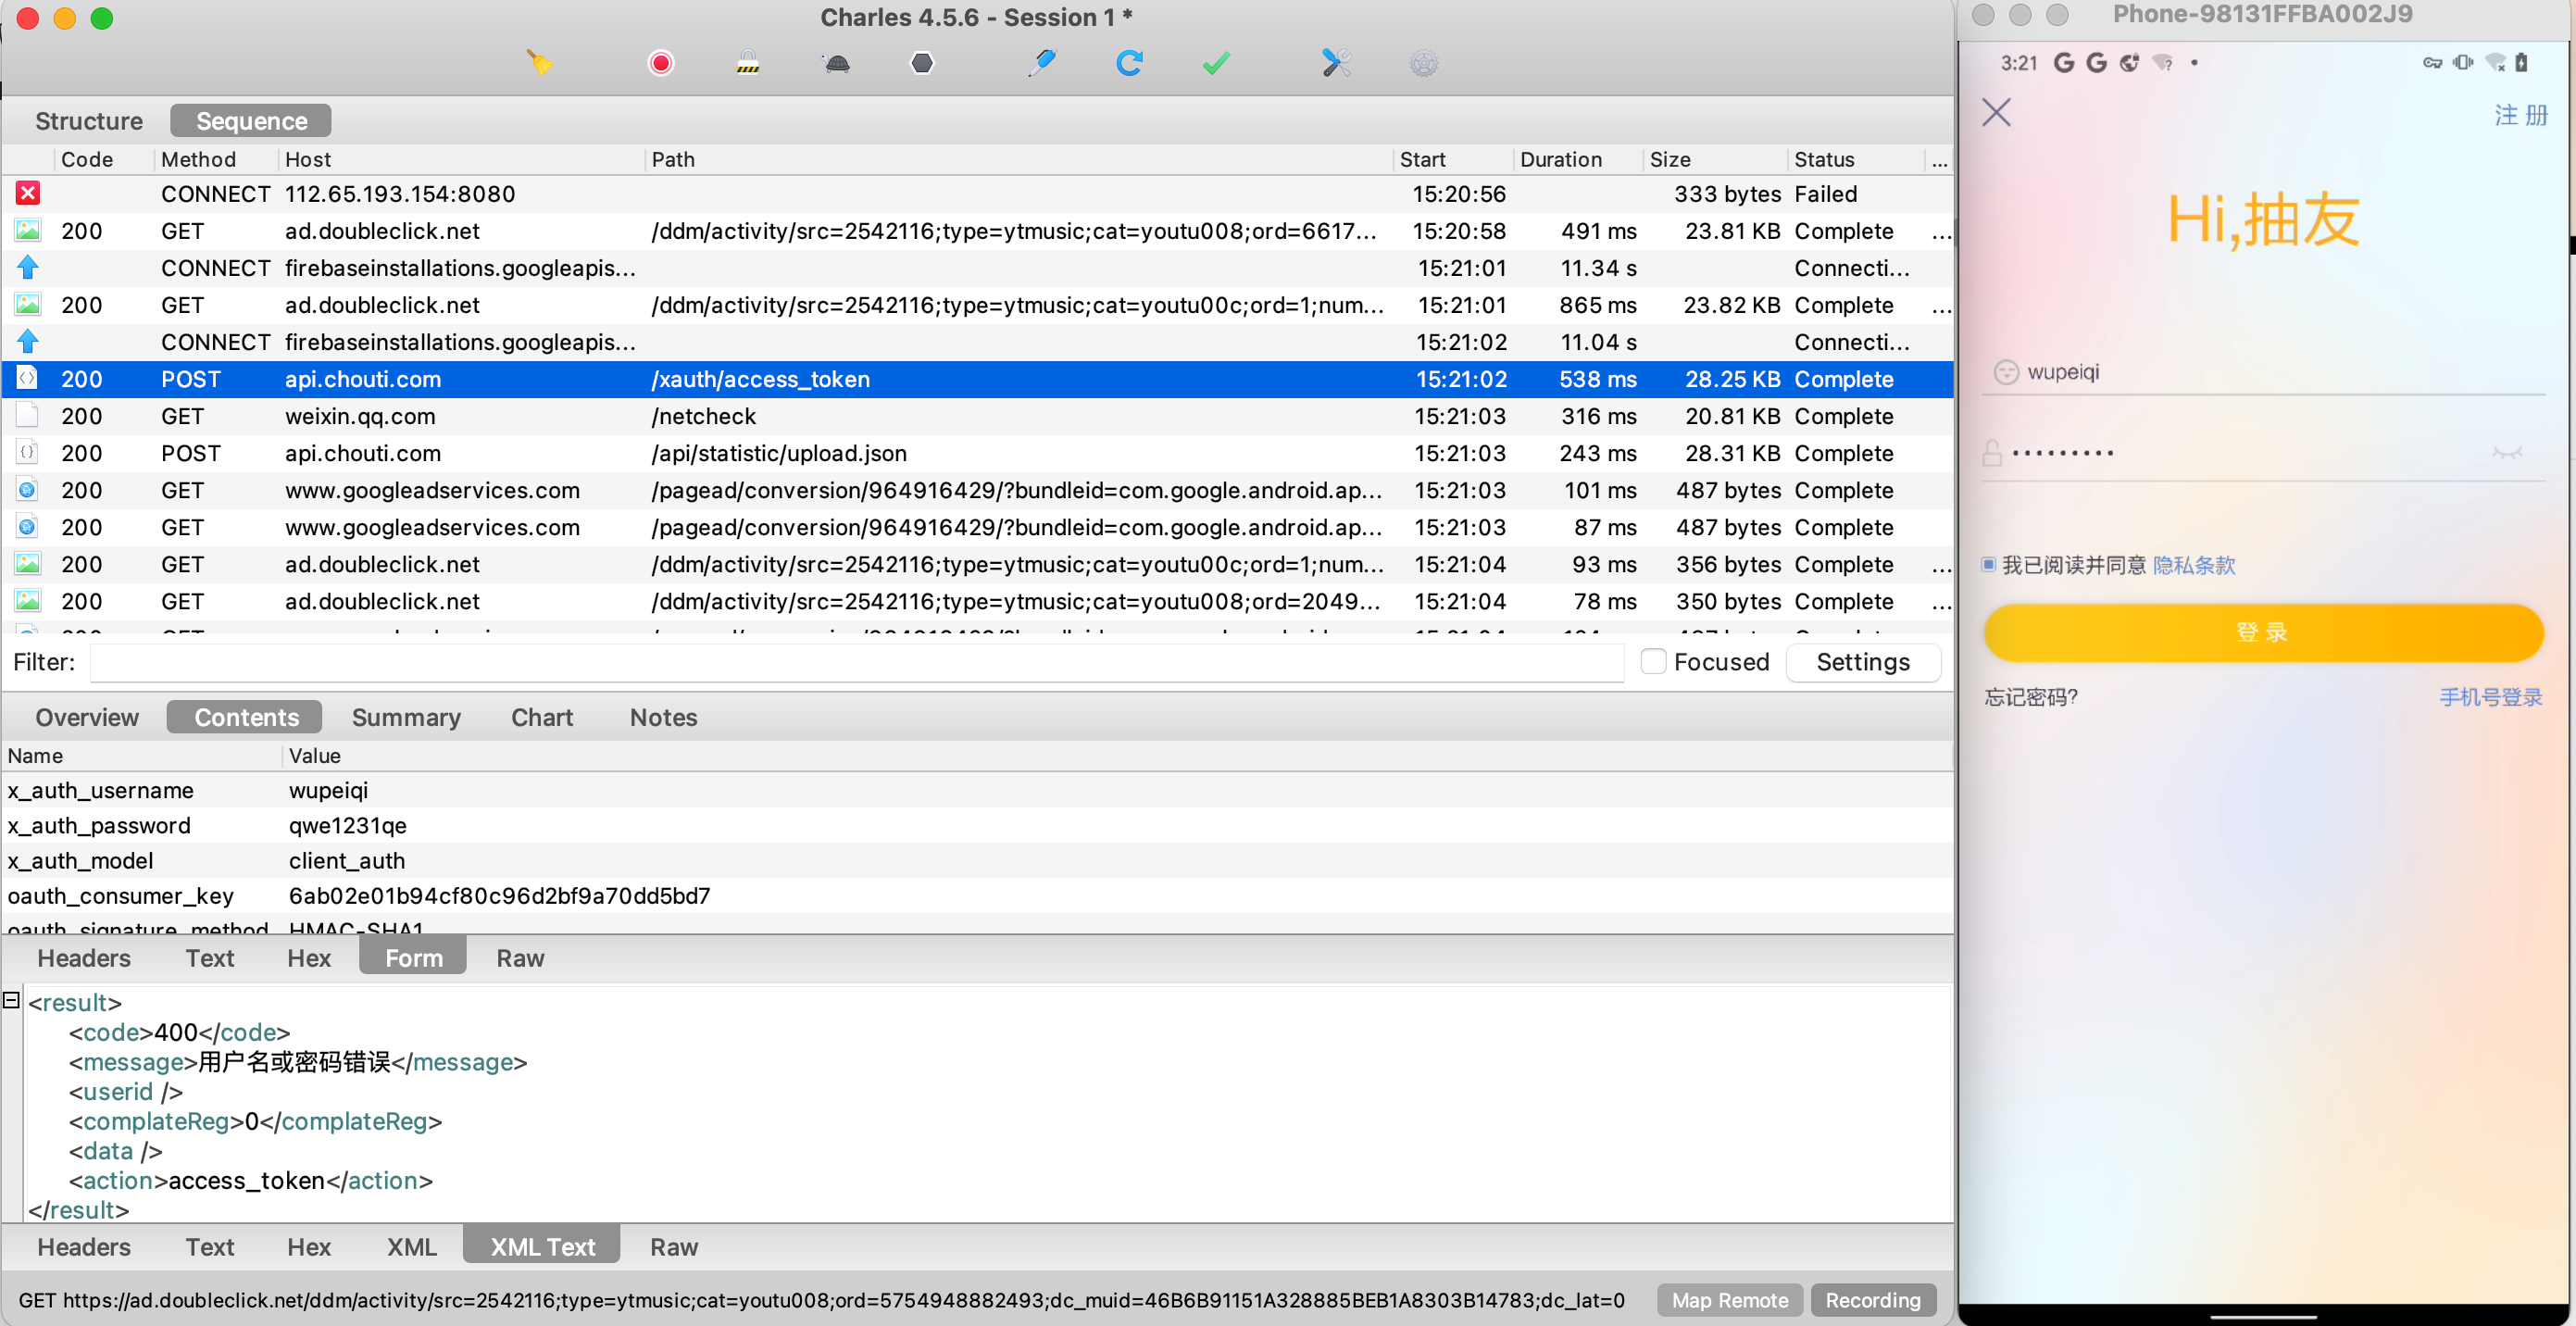The width and height of the screenshot is (2576, 1326).
Task: Click the battery icon in phone status bar
Action: tap(2521, 62)
